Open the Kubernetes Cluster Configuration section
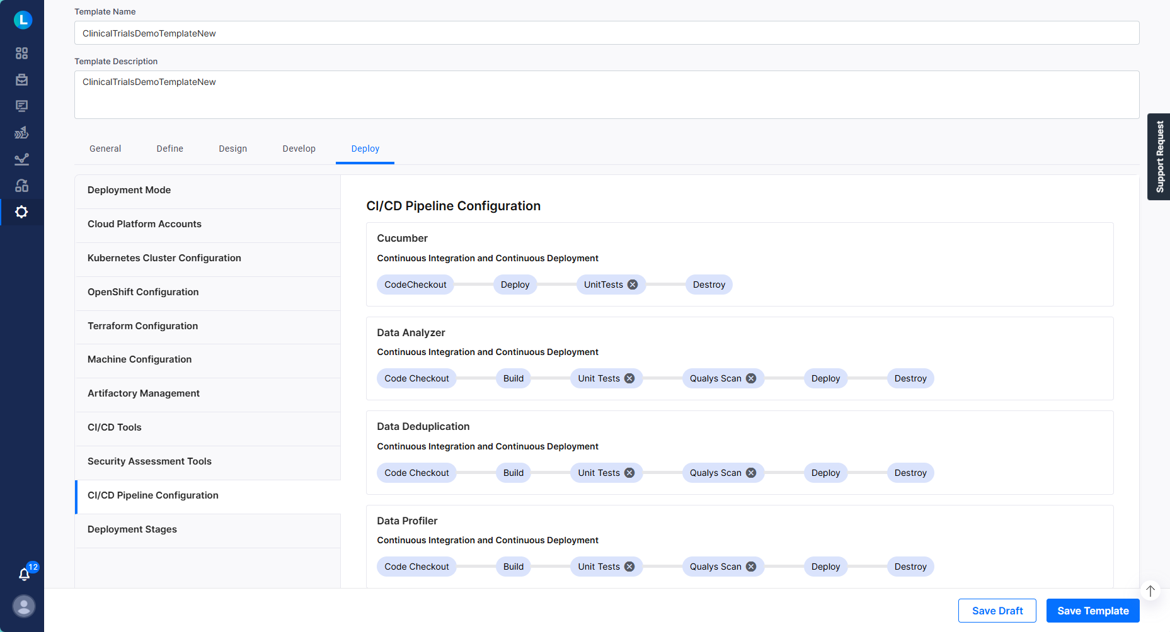The image size is (1170, 632). point(164,257)
